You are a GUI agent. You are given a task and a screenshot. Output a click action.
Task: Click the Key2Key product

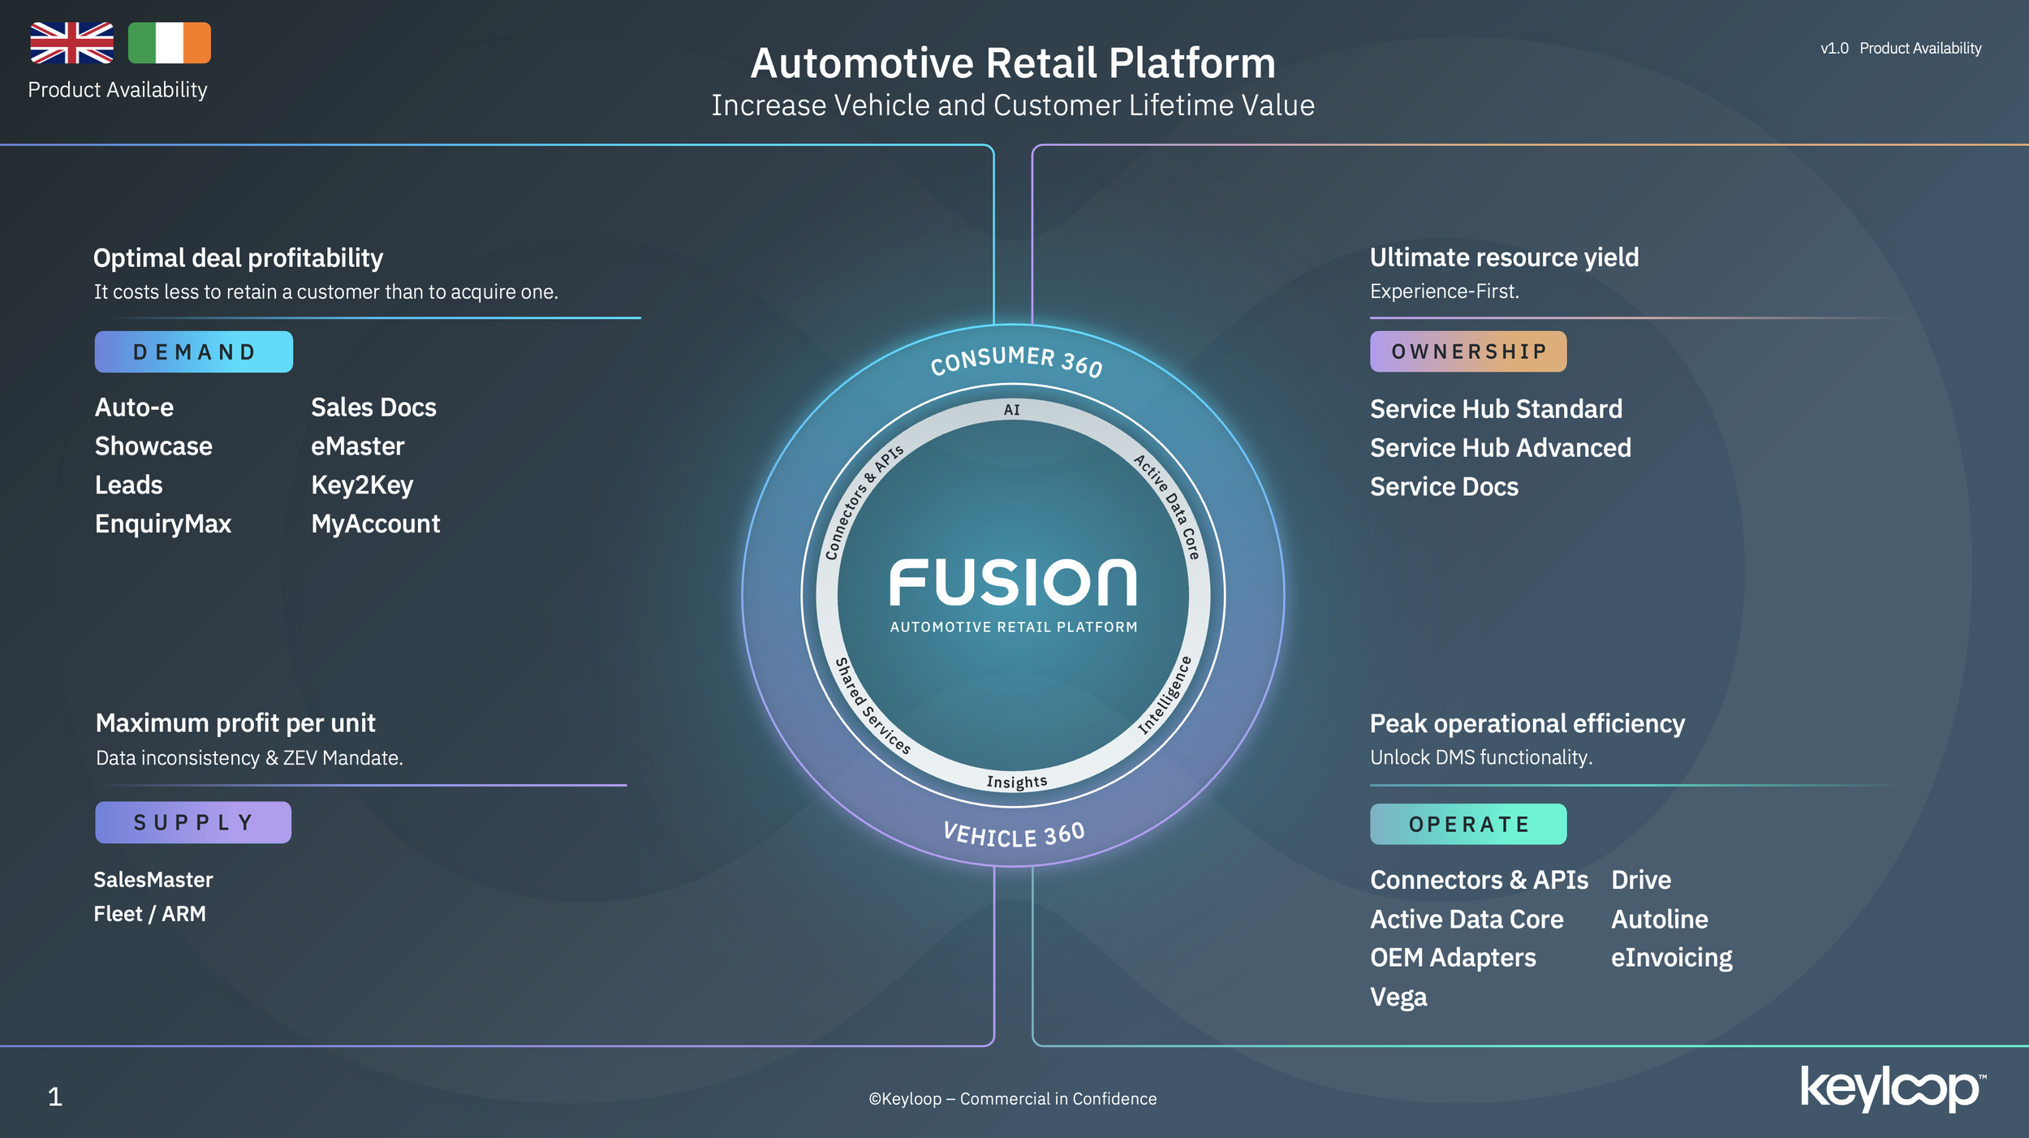(x=362, y=485)
